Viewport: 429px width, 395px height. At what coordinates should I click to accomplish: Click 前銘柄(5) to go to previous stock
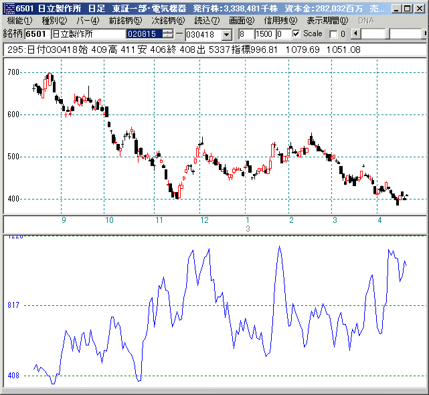click(x=125, y=21)
